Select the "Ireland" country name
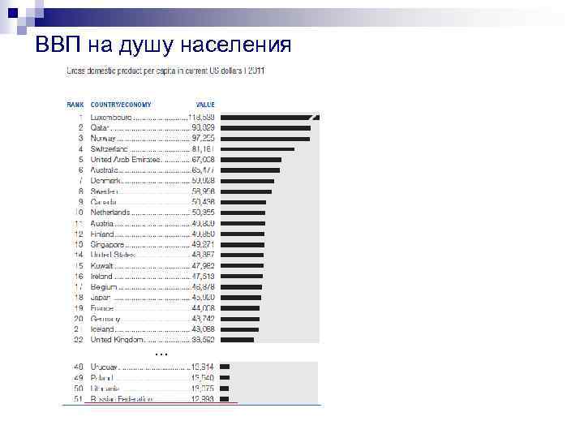Viewport: 584px width, 438px height. [101, 277]
